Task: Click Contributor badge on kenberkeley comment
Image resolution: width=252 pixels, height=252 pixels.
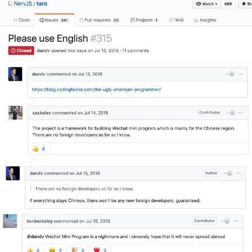Action: pos(204,221)
